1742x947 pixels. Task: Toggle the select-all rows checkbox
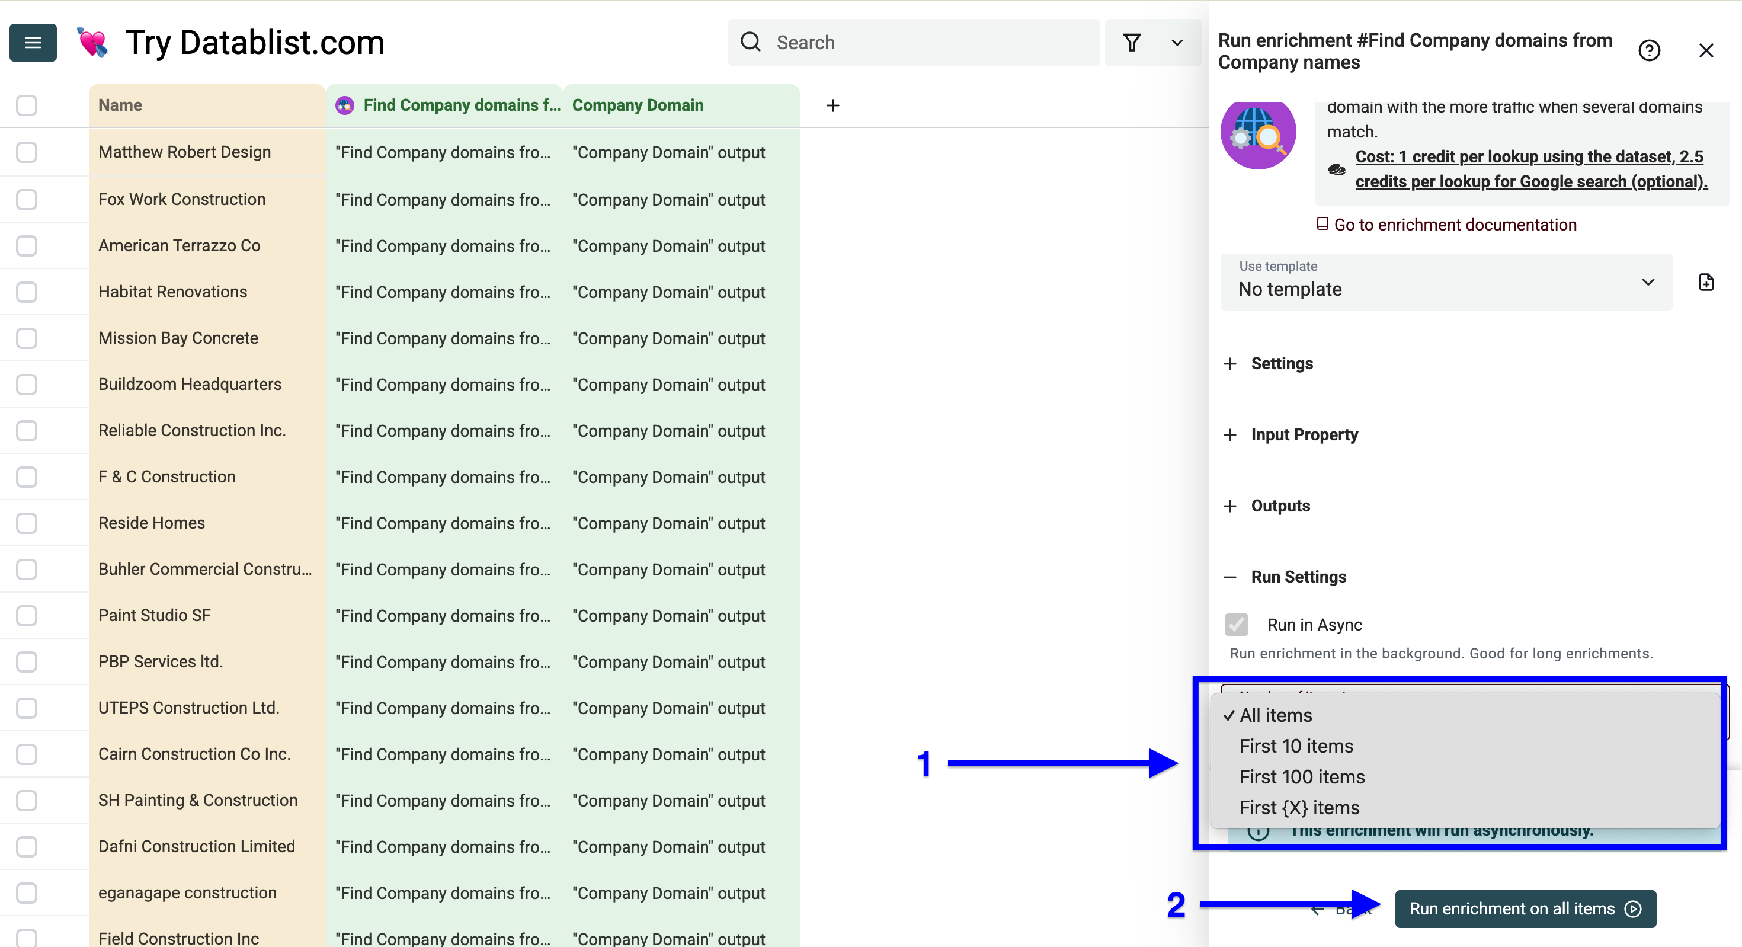[x=27, y=105]
